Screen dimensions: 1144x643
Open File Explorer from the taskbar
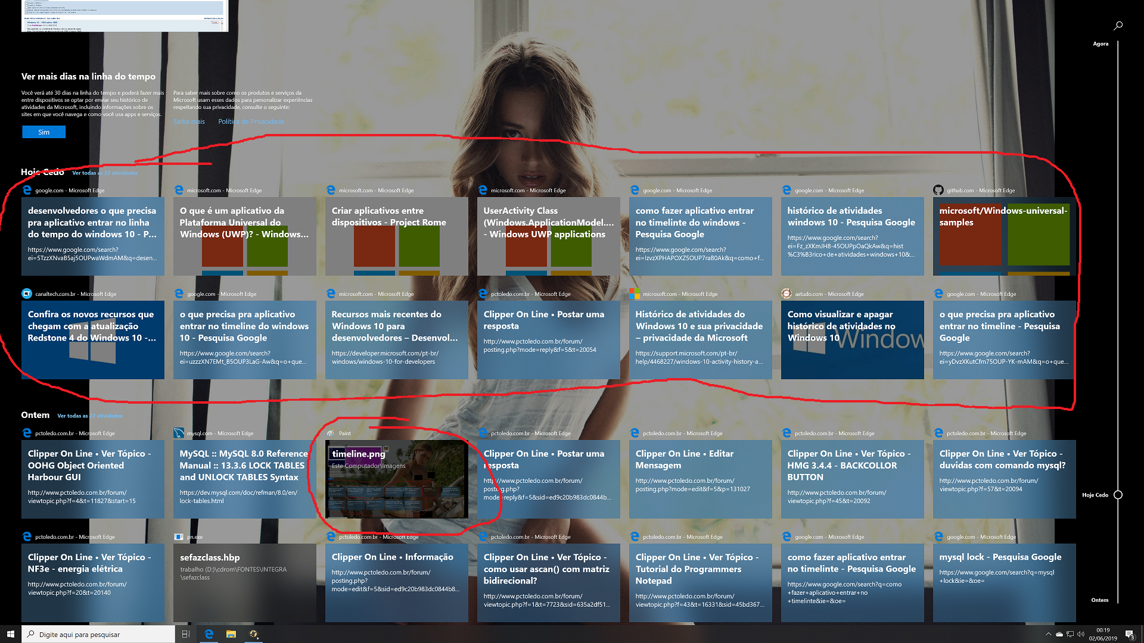(x=231, y=634)
